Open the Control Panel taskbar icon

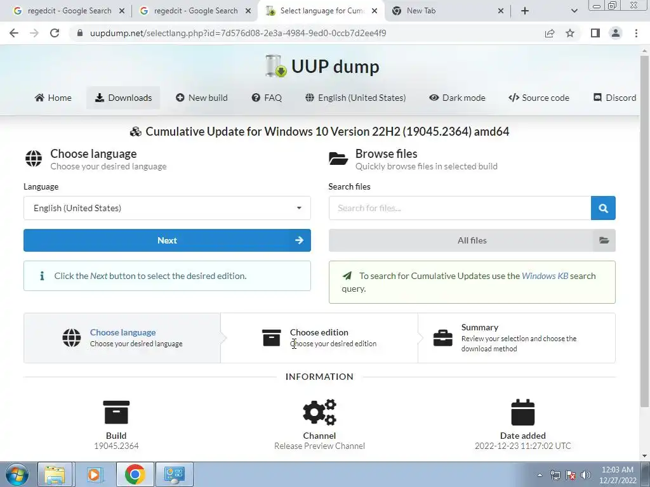pyautogui.click(x=174, y=474)
